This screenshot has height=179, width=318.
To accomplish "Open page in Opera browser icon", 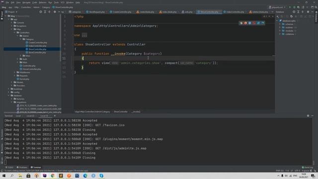I will point(254,23).
